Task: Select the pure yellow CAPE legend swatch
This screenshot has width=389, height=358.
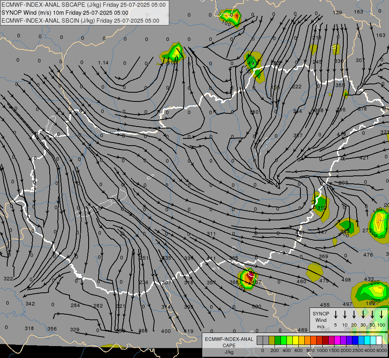Action: tap(296, 340)
